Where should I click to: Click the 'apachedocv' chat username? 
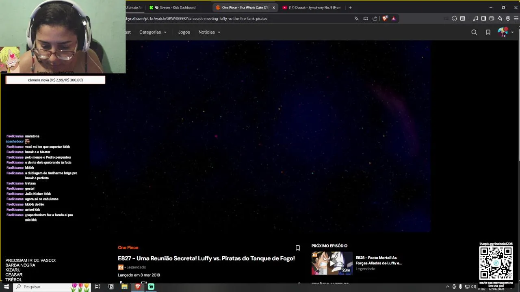(x=15, y=142)
